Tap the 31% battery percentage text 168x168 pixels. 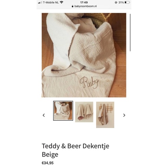pyautogui.click(x=121, y=2)
